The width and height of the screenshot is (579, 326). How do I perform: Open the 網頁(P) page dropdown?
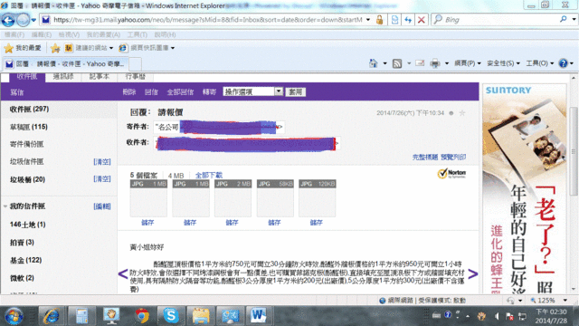(468, 63)
